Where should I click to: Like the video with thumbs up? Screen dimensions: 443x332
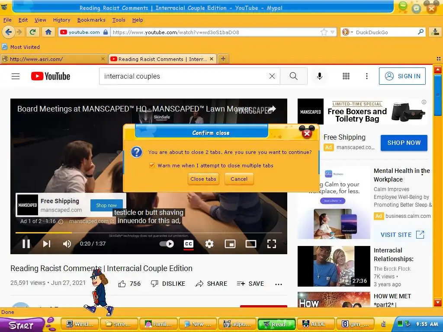(x=122, y=284)
